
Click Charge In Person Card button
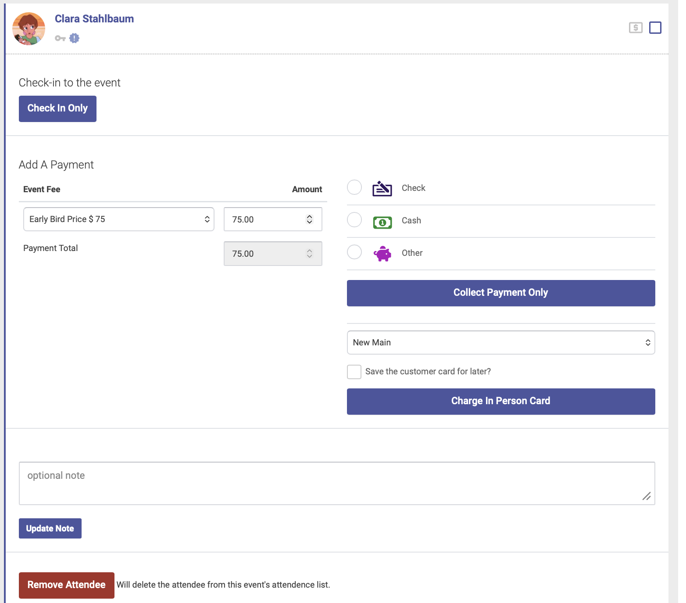[x=501, y=402]
